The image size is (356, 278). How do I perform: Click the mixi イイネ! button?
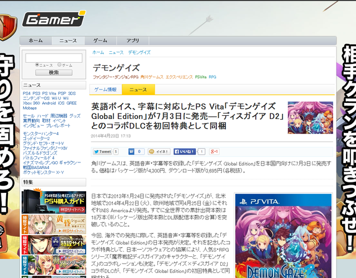click(159, 152)
